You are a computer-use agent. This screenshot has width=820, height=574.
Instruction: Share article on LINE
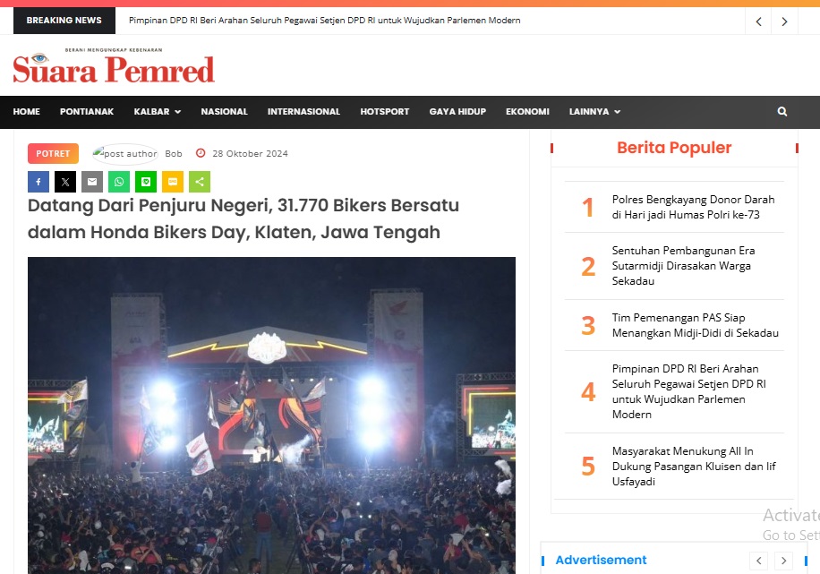146,182
